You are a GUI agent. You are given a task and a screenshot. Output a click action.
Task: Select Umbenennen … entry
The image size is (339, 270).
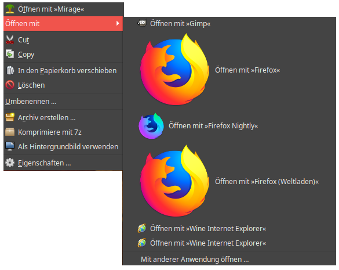pos(63,101)
